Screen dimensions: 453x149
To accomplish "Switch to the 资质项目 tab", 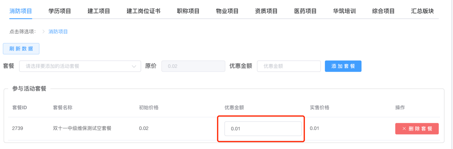I will [x=266, y=11].
